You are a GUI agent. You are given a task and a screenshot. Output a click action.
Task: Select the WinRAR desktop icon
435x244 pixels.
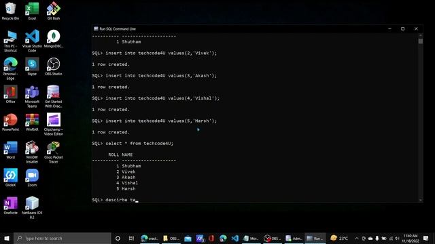point(32,122)
